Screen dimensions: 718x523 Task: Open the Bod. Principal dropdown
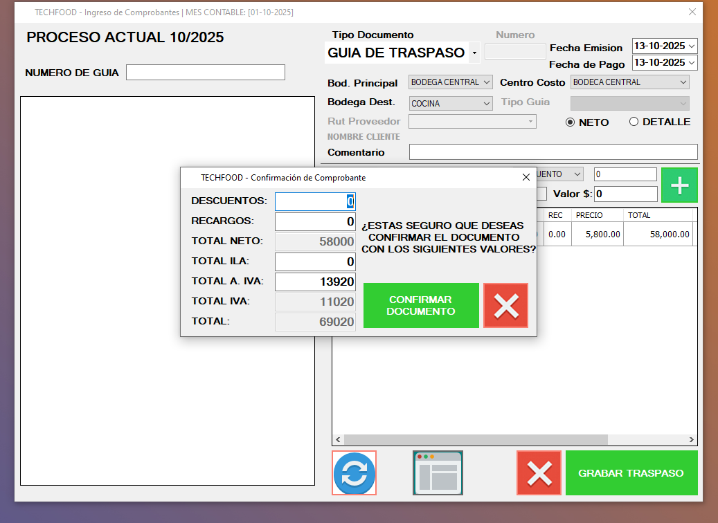tap(486, 82)
